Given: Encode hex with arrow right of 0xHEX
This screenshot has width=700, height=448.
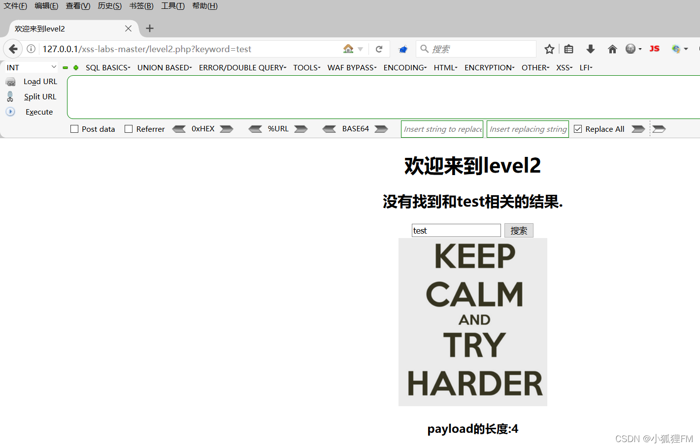Looking at the screenshot, I should [x=227, y=129].
